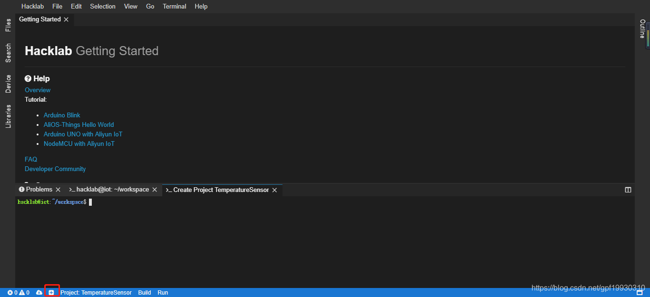The width and height of the screenshot is (650, 297).
Task: Open the Edit menu
Action: pyautogui.click(x=76, y=6)
